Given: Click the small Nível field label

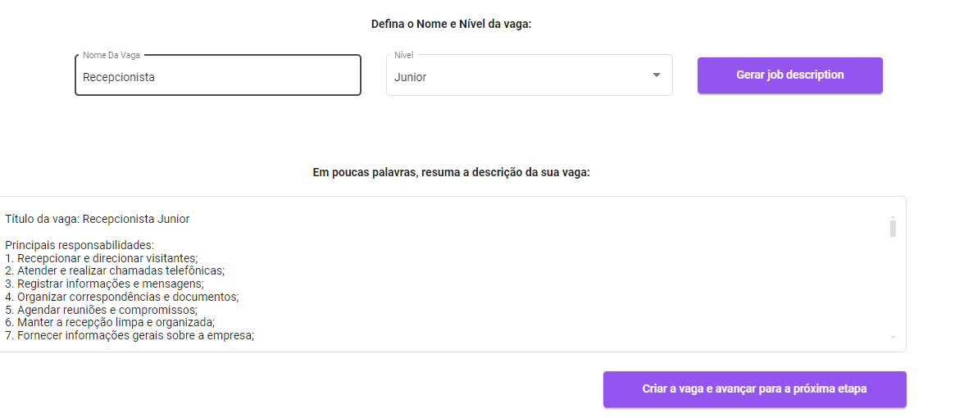Looking at the screenshot, I should point(404,55).
